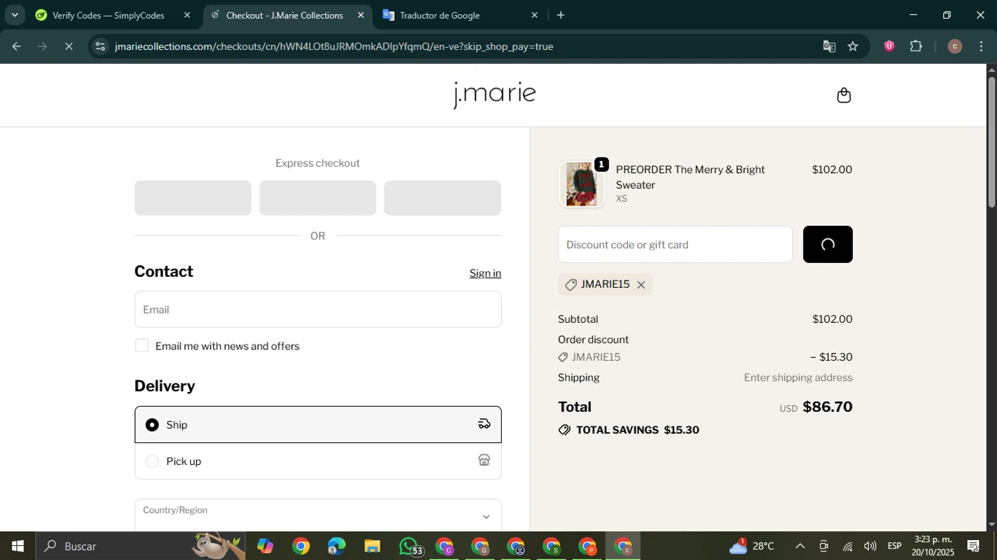The height and width of the screenshot is (560, 997).
Task: Open Chrome profile P taskbar icon
Action: tap(588, 546)
